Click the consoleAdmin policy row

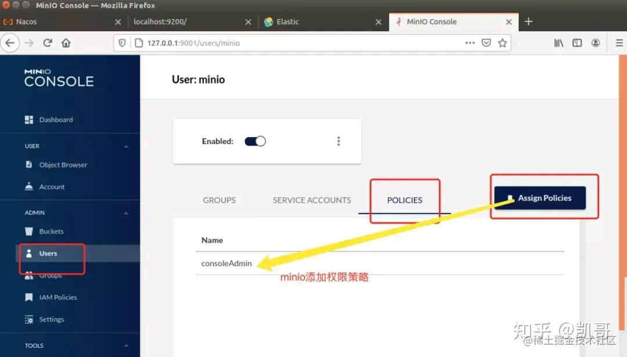tap(380, 263)
